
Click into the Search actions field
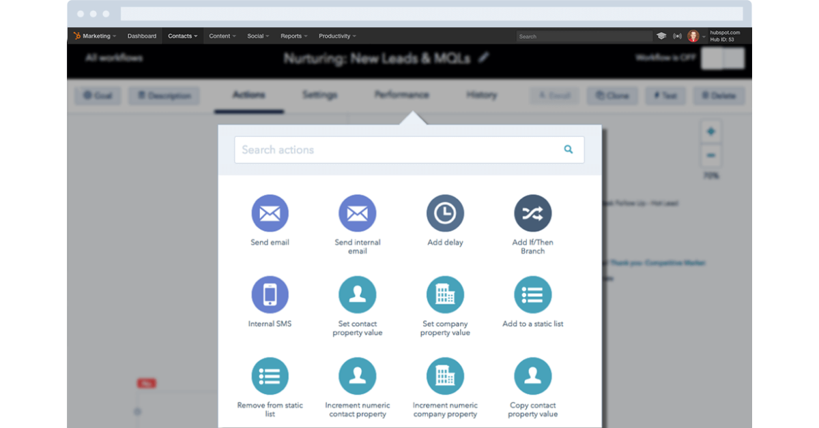click(409, 150)
